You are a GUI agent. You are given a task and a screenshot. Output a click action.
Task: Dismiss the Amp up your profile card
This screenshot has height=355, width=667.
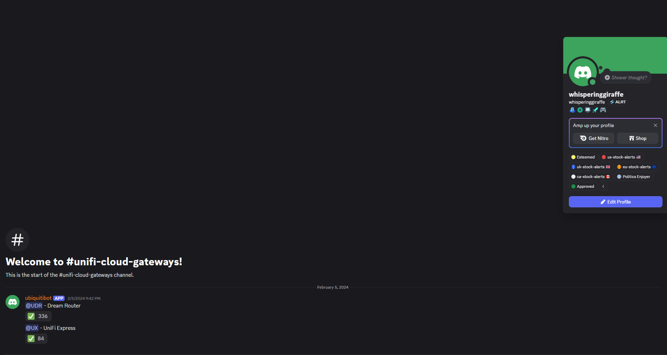[655, 125]
